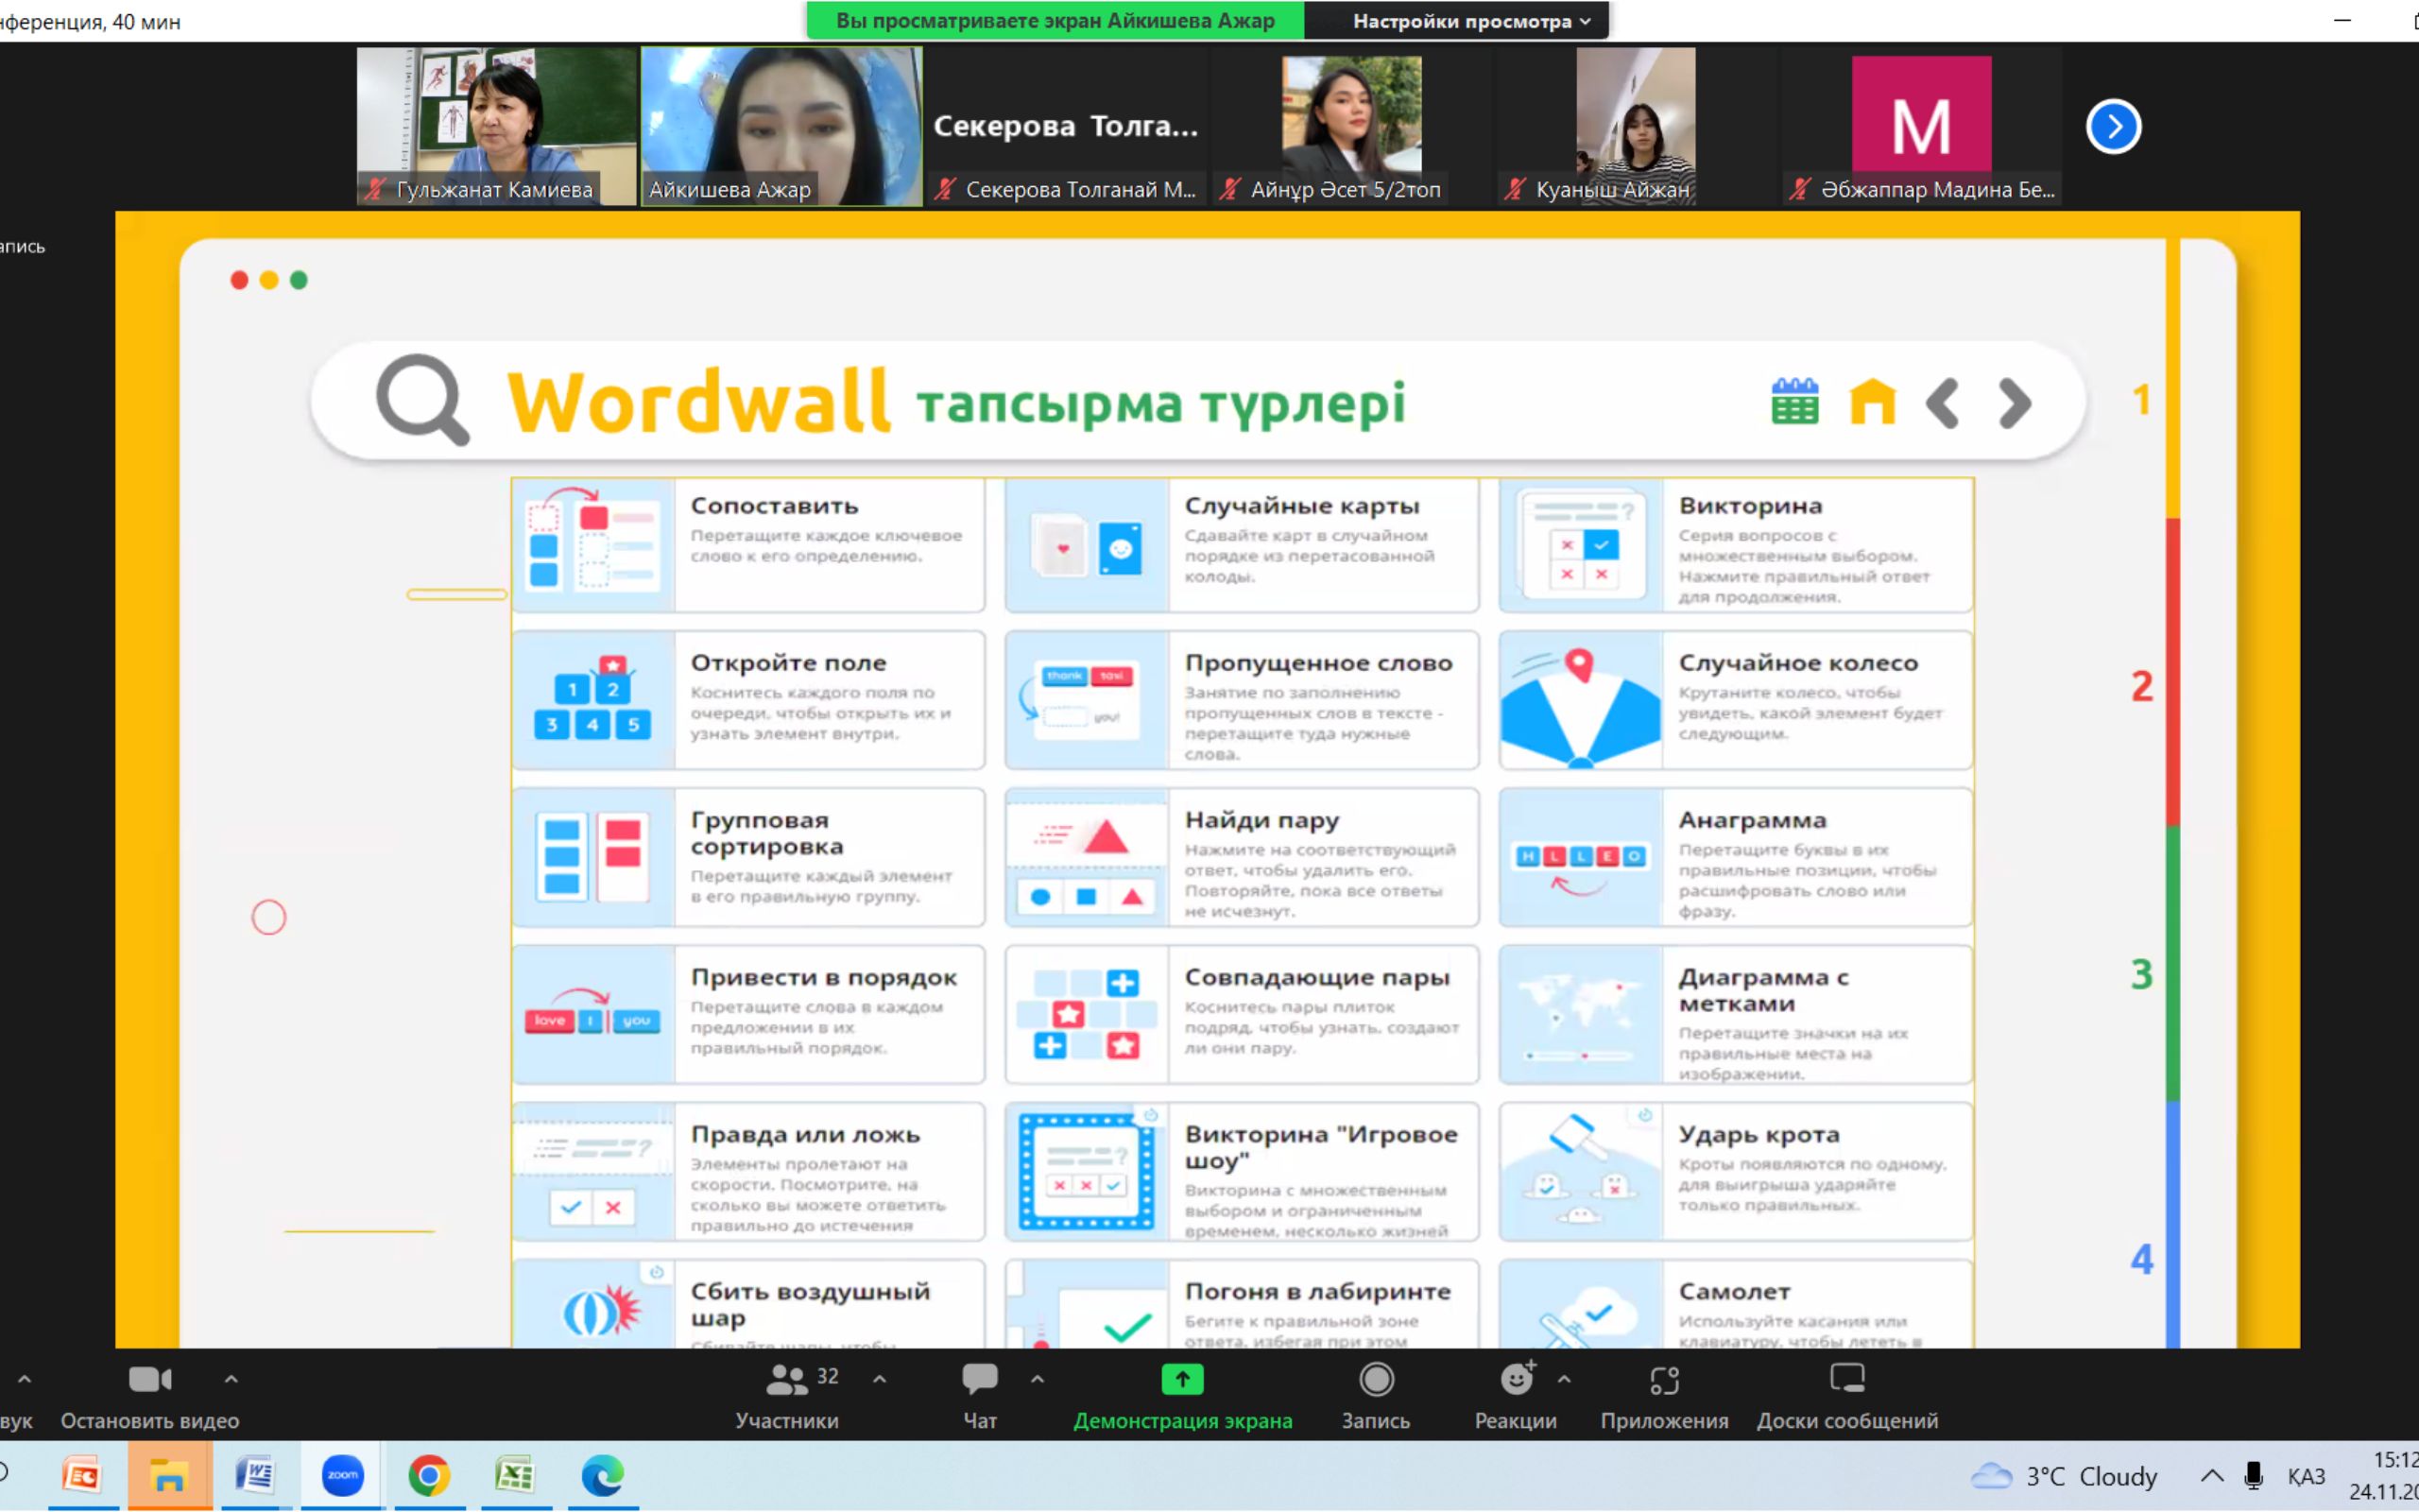This screenshot has width=2419, height=1512.
Task: Select section tab number 2
Action: point(2141,686)
